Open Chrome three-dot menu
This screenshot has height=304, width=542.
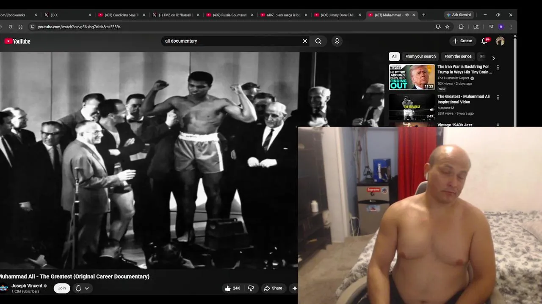[x=511, y=27]
